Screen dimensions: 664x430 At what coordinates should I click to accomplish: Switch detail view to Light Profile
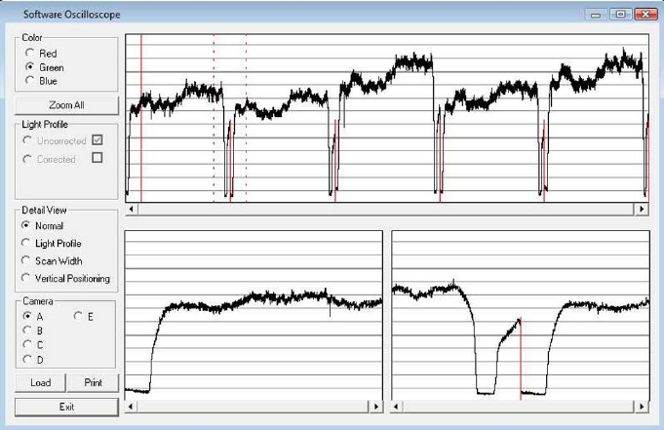point(25,243)
